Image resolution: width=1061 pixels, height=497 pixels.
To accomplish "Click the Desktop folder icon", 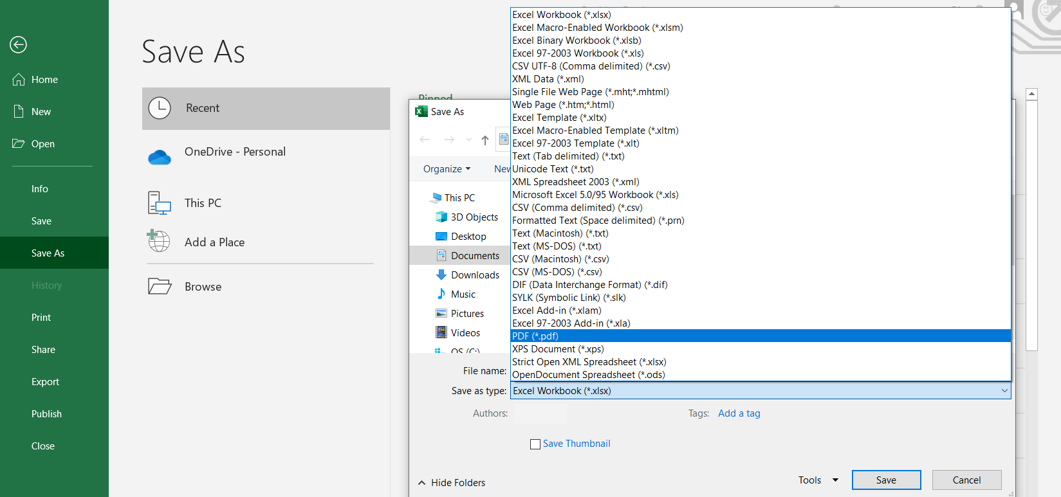I will [x=441, y=236].
